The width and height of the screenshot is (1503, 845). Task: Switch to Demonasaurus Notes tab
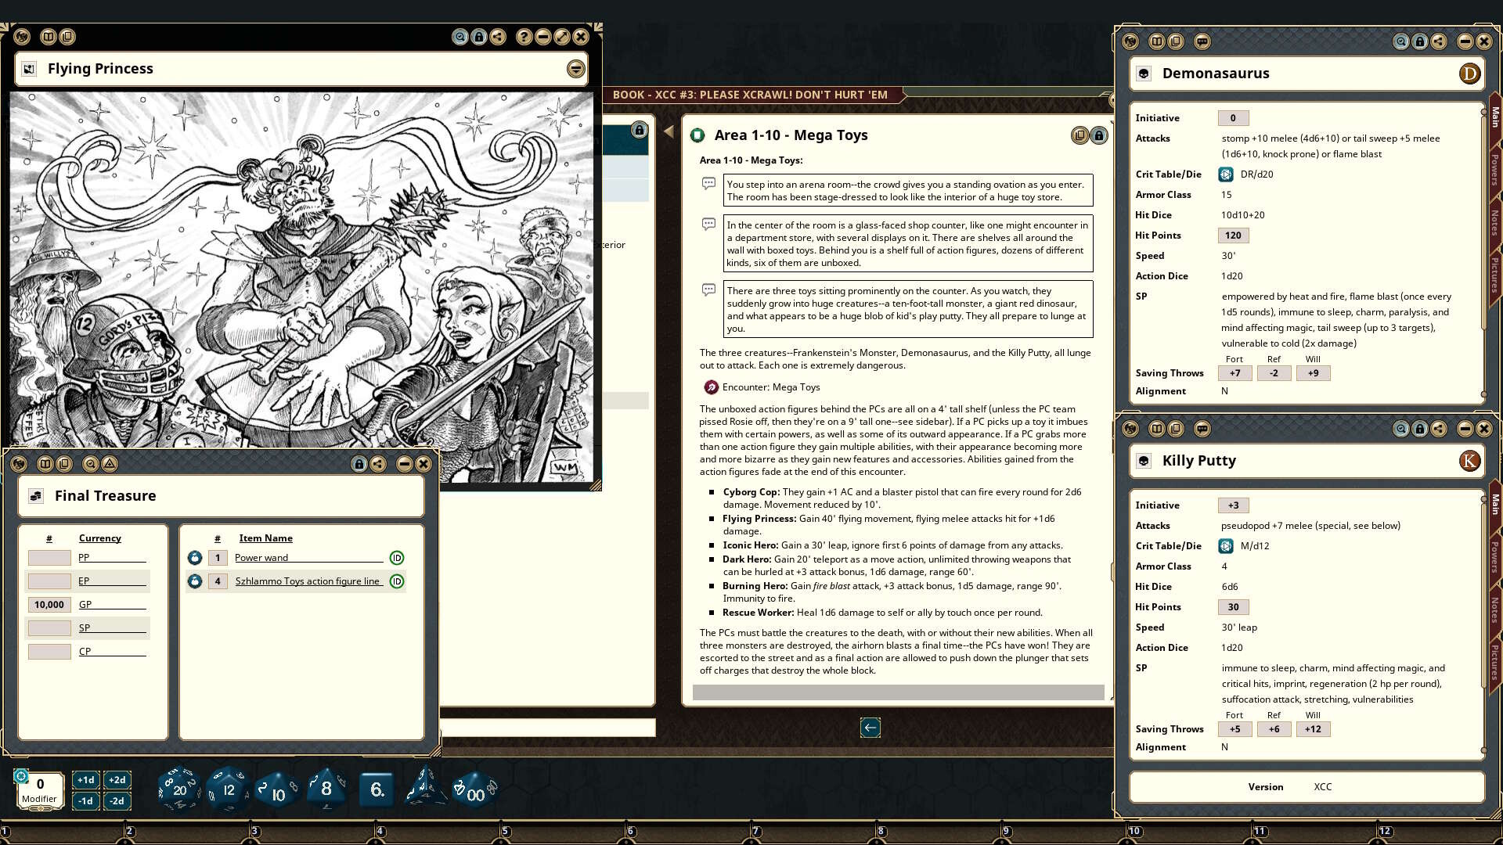[1494, 223]
